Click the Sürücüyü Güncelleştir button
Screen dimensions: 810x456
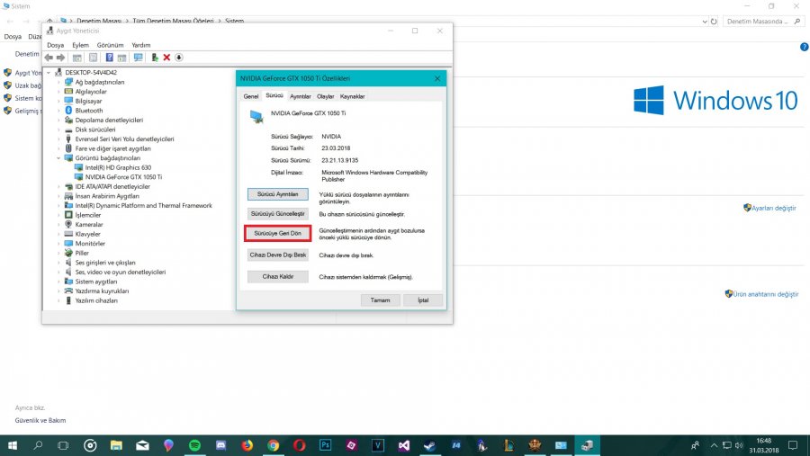(278, 214)
